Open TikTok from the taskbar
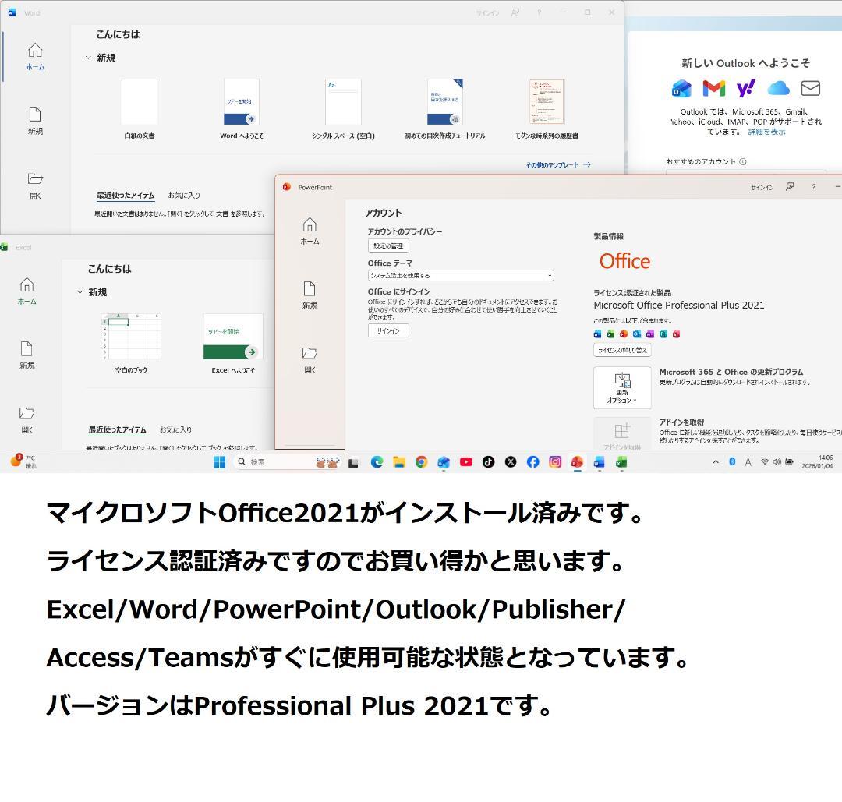 coord(488,462)
